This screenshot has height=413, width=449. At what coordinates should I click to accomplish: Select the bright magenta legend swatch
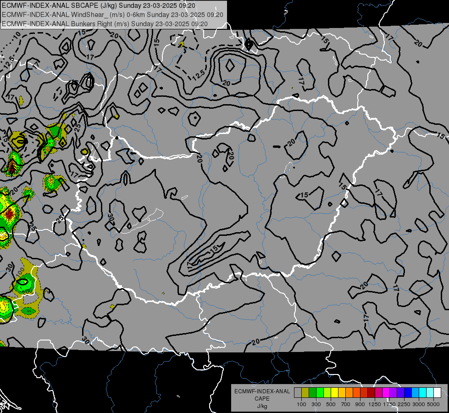[x=386, y=392]
